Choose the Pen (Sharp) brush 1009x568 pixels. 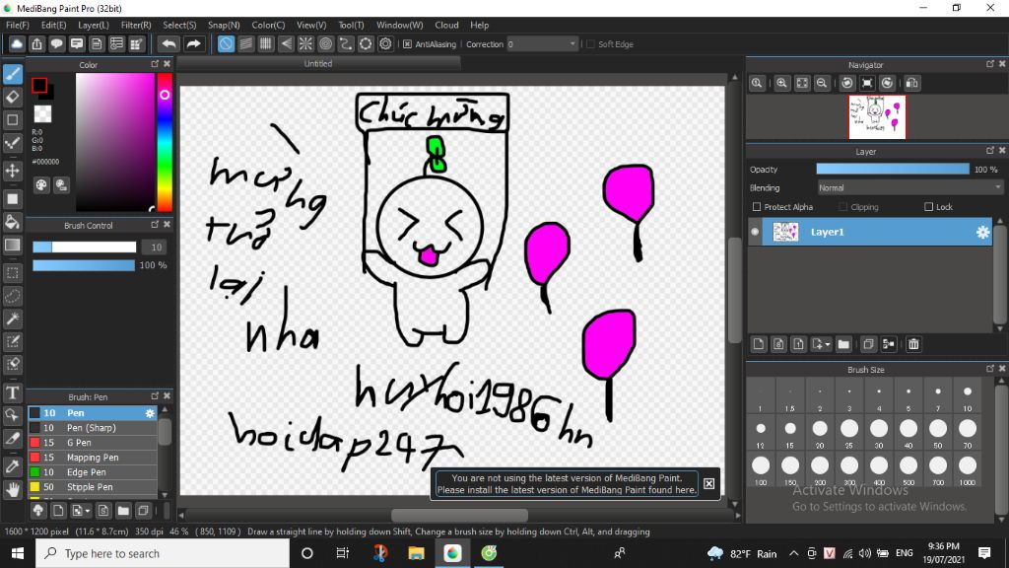point(92,428)
